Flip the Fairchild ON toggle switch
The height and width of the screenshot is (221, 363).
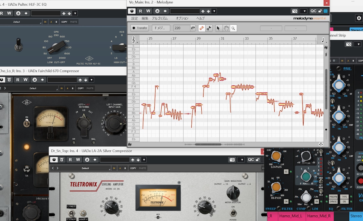pos(26,123)
